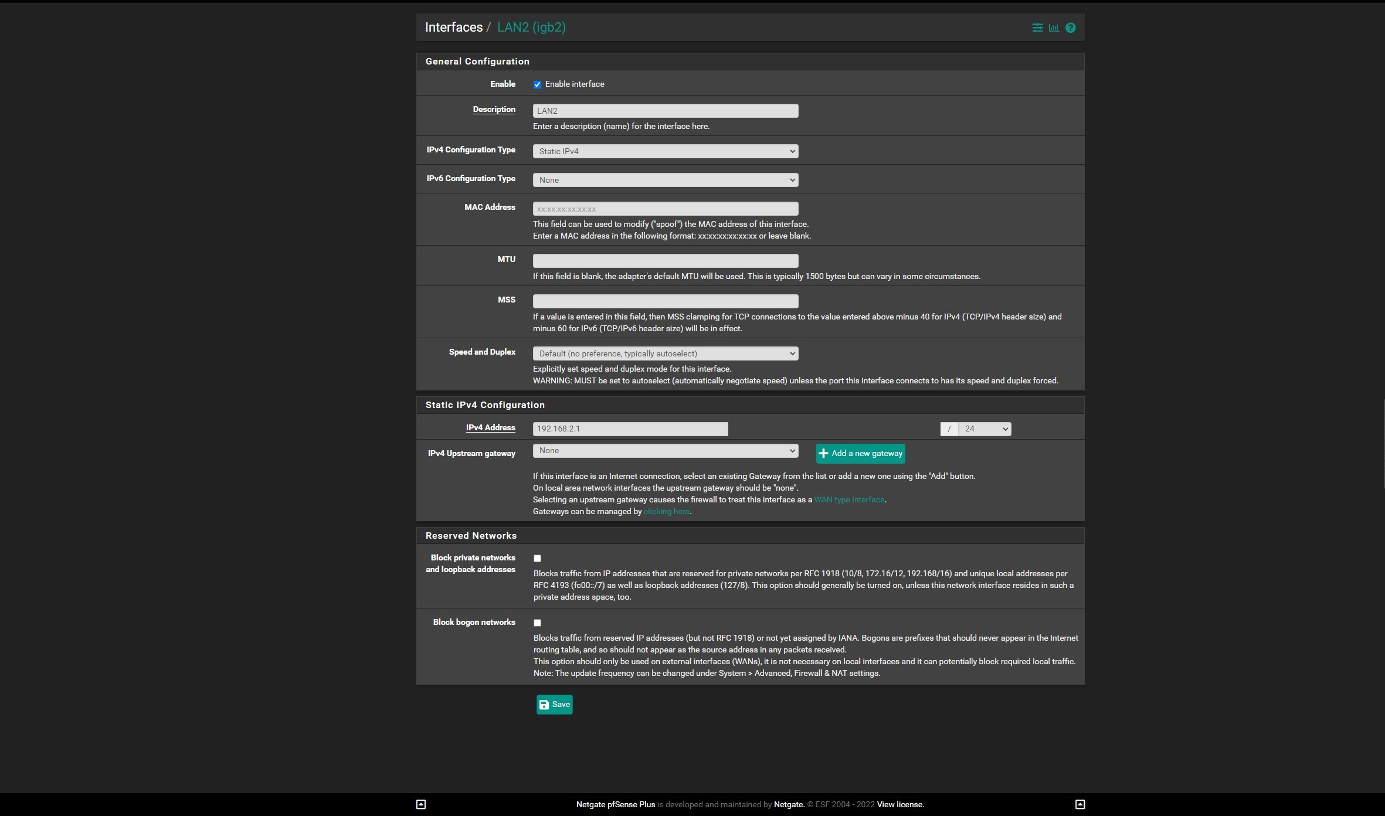Screen dimensions: 1385x816
Task: Open the IPv4 Configuration Type dropdown
Action: (x=665, y=151)
